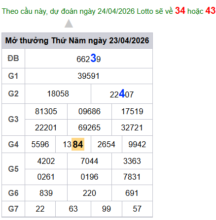
Task: Click the G5 number 0261
Action: pyautogui.click(x=46, y=177)
